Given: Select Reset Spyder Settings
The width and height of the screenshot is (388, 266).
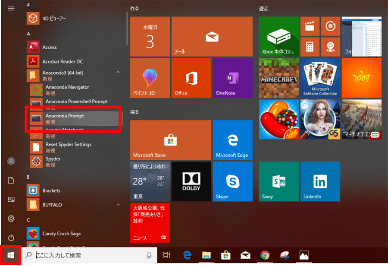Looking at the screenshot, I should point(74,147).
